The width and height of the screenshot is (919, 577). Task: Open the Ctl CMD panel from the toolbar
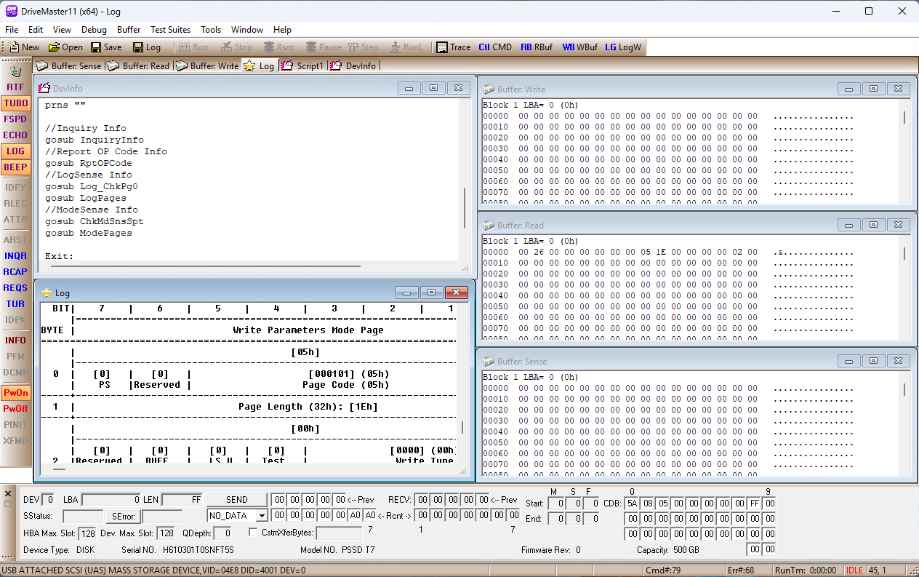[495, 47]
